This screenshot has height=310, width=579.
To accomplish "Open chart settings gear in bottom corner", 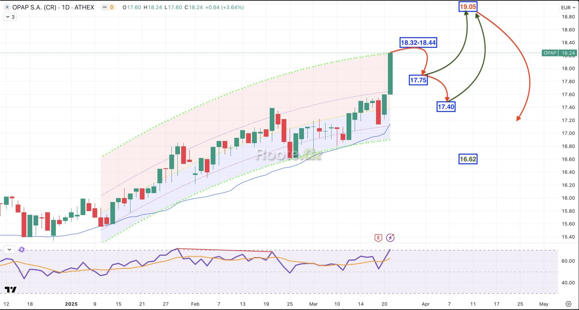I will [568, 304].
